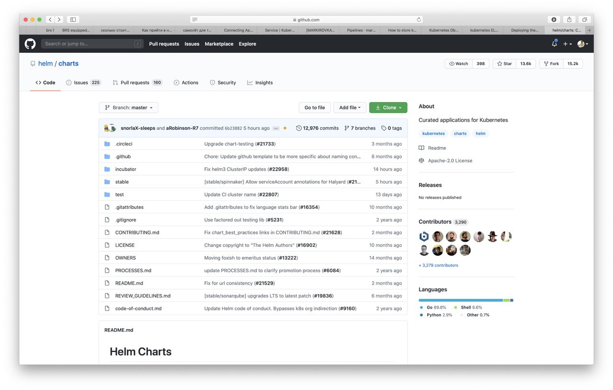Viewport: 613px width, 390px height.
Task: Click the .gitattributes file icon
Action: [107, 207]
